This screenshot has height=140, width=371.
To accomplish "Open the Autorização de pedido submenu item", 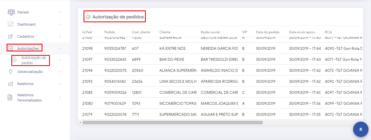I will coord(33,60).
